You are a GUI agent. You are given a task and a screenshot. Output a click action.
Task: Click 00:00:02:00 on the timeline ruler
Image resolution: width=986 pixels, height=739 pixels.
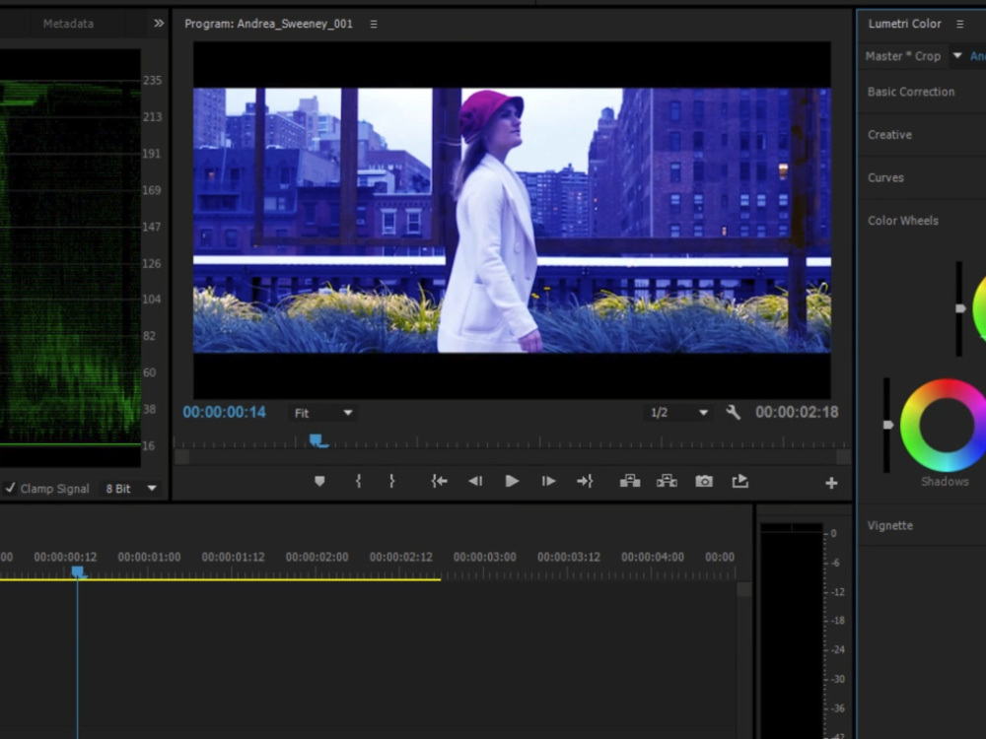(317, 558)
